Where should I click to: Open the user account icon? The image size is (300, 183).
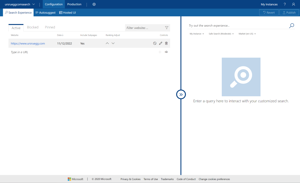pos(294,4)
